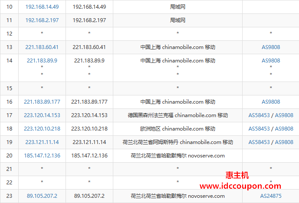Select hop number 19
299x203 pixels.
click(10, 142)
